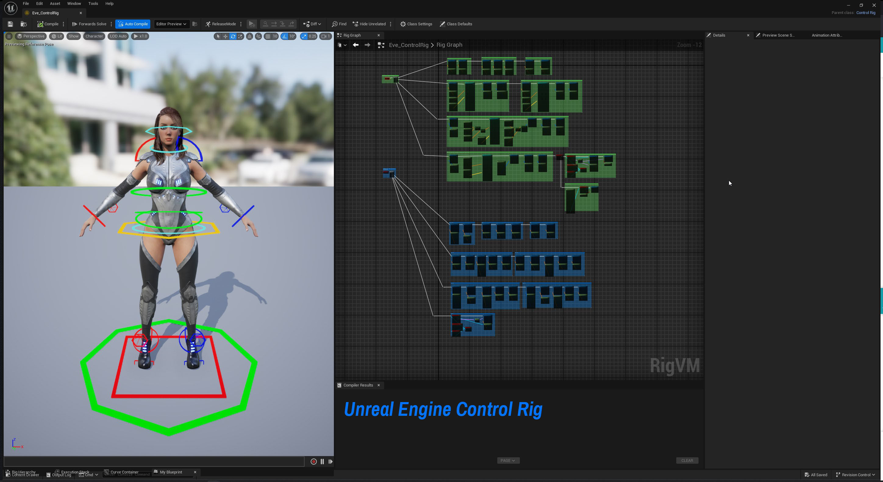Click the Control Rig parent class link
This screenshot has height=482, width=883.
(x=866, y=13)
